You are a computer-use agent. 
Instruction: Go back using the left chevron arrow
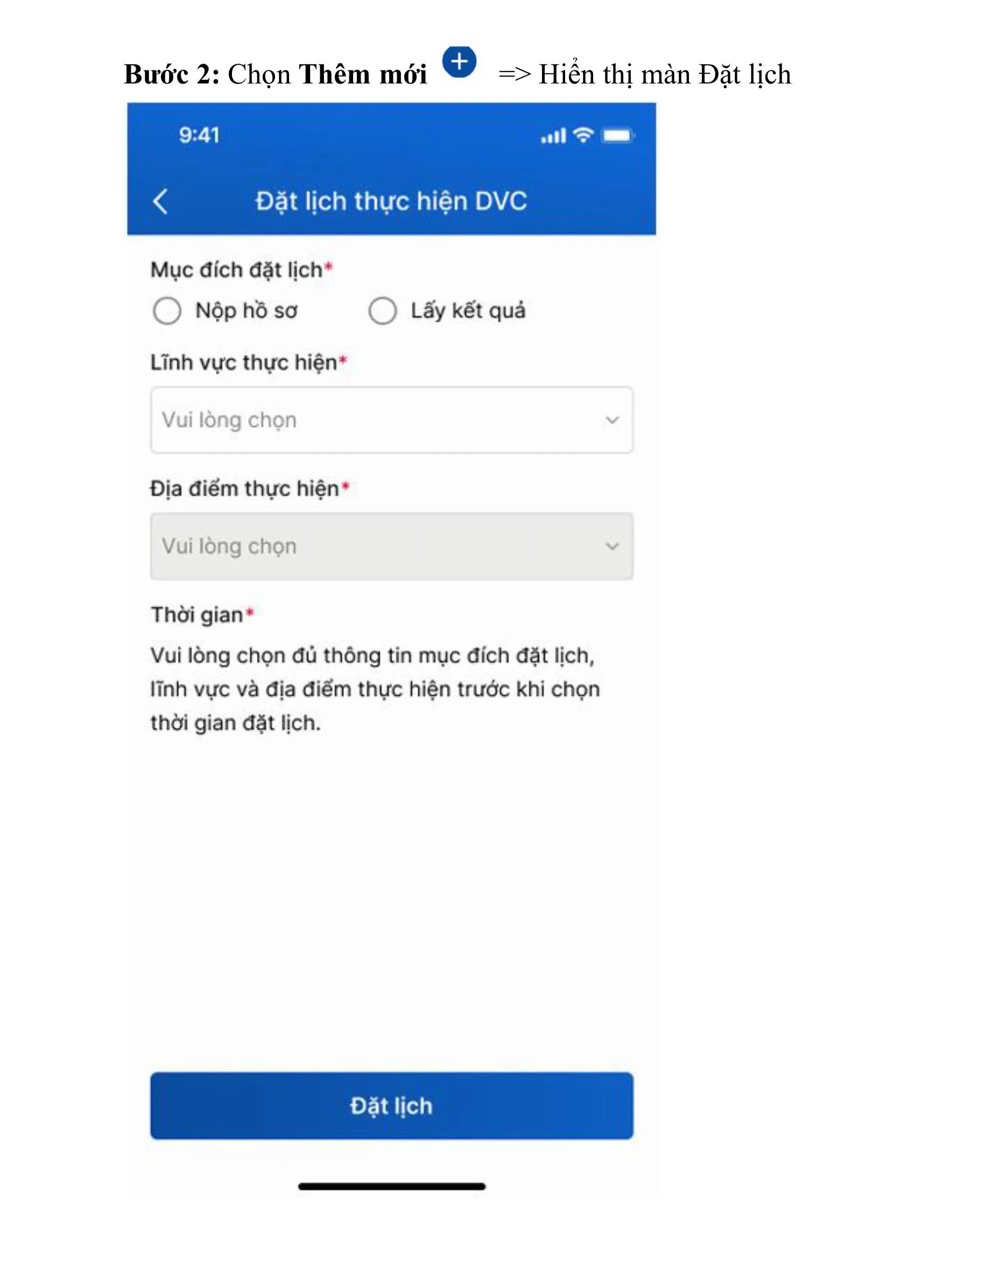(x=160, y=201)
